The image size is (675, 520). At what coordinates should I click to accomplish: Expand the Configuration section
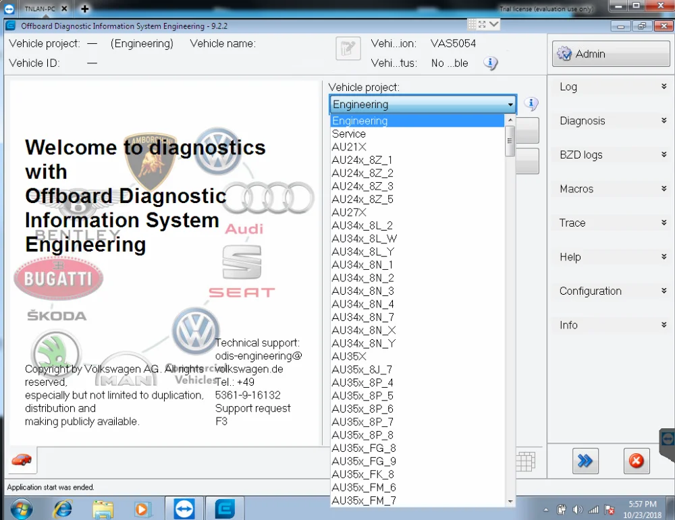[611, 291]
